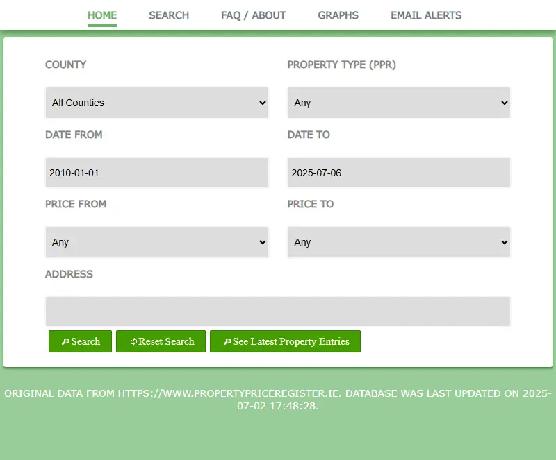Click the DATE TO label
The image size is (556, 460).
pos(309,135)
